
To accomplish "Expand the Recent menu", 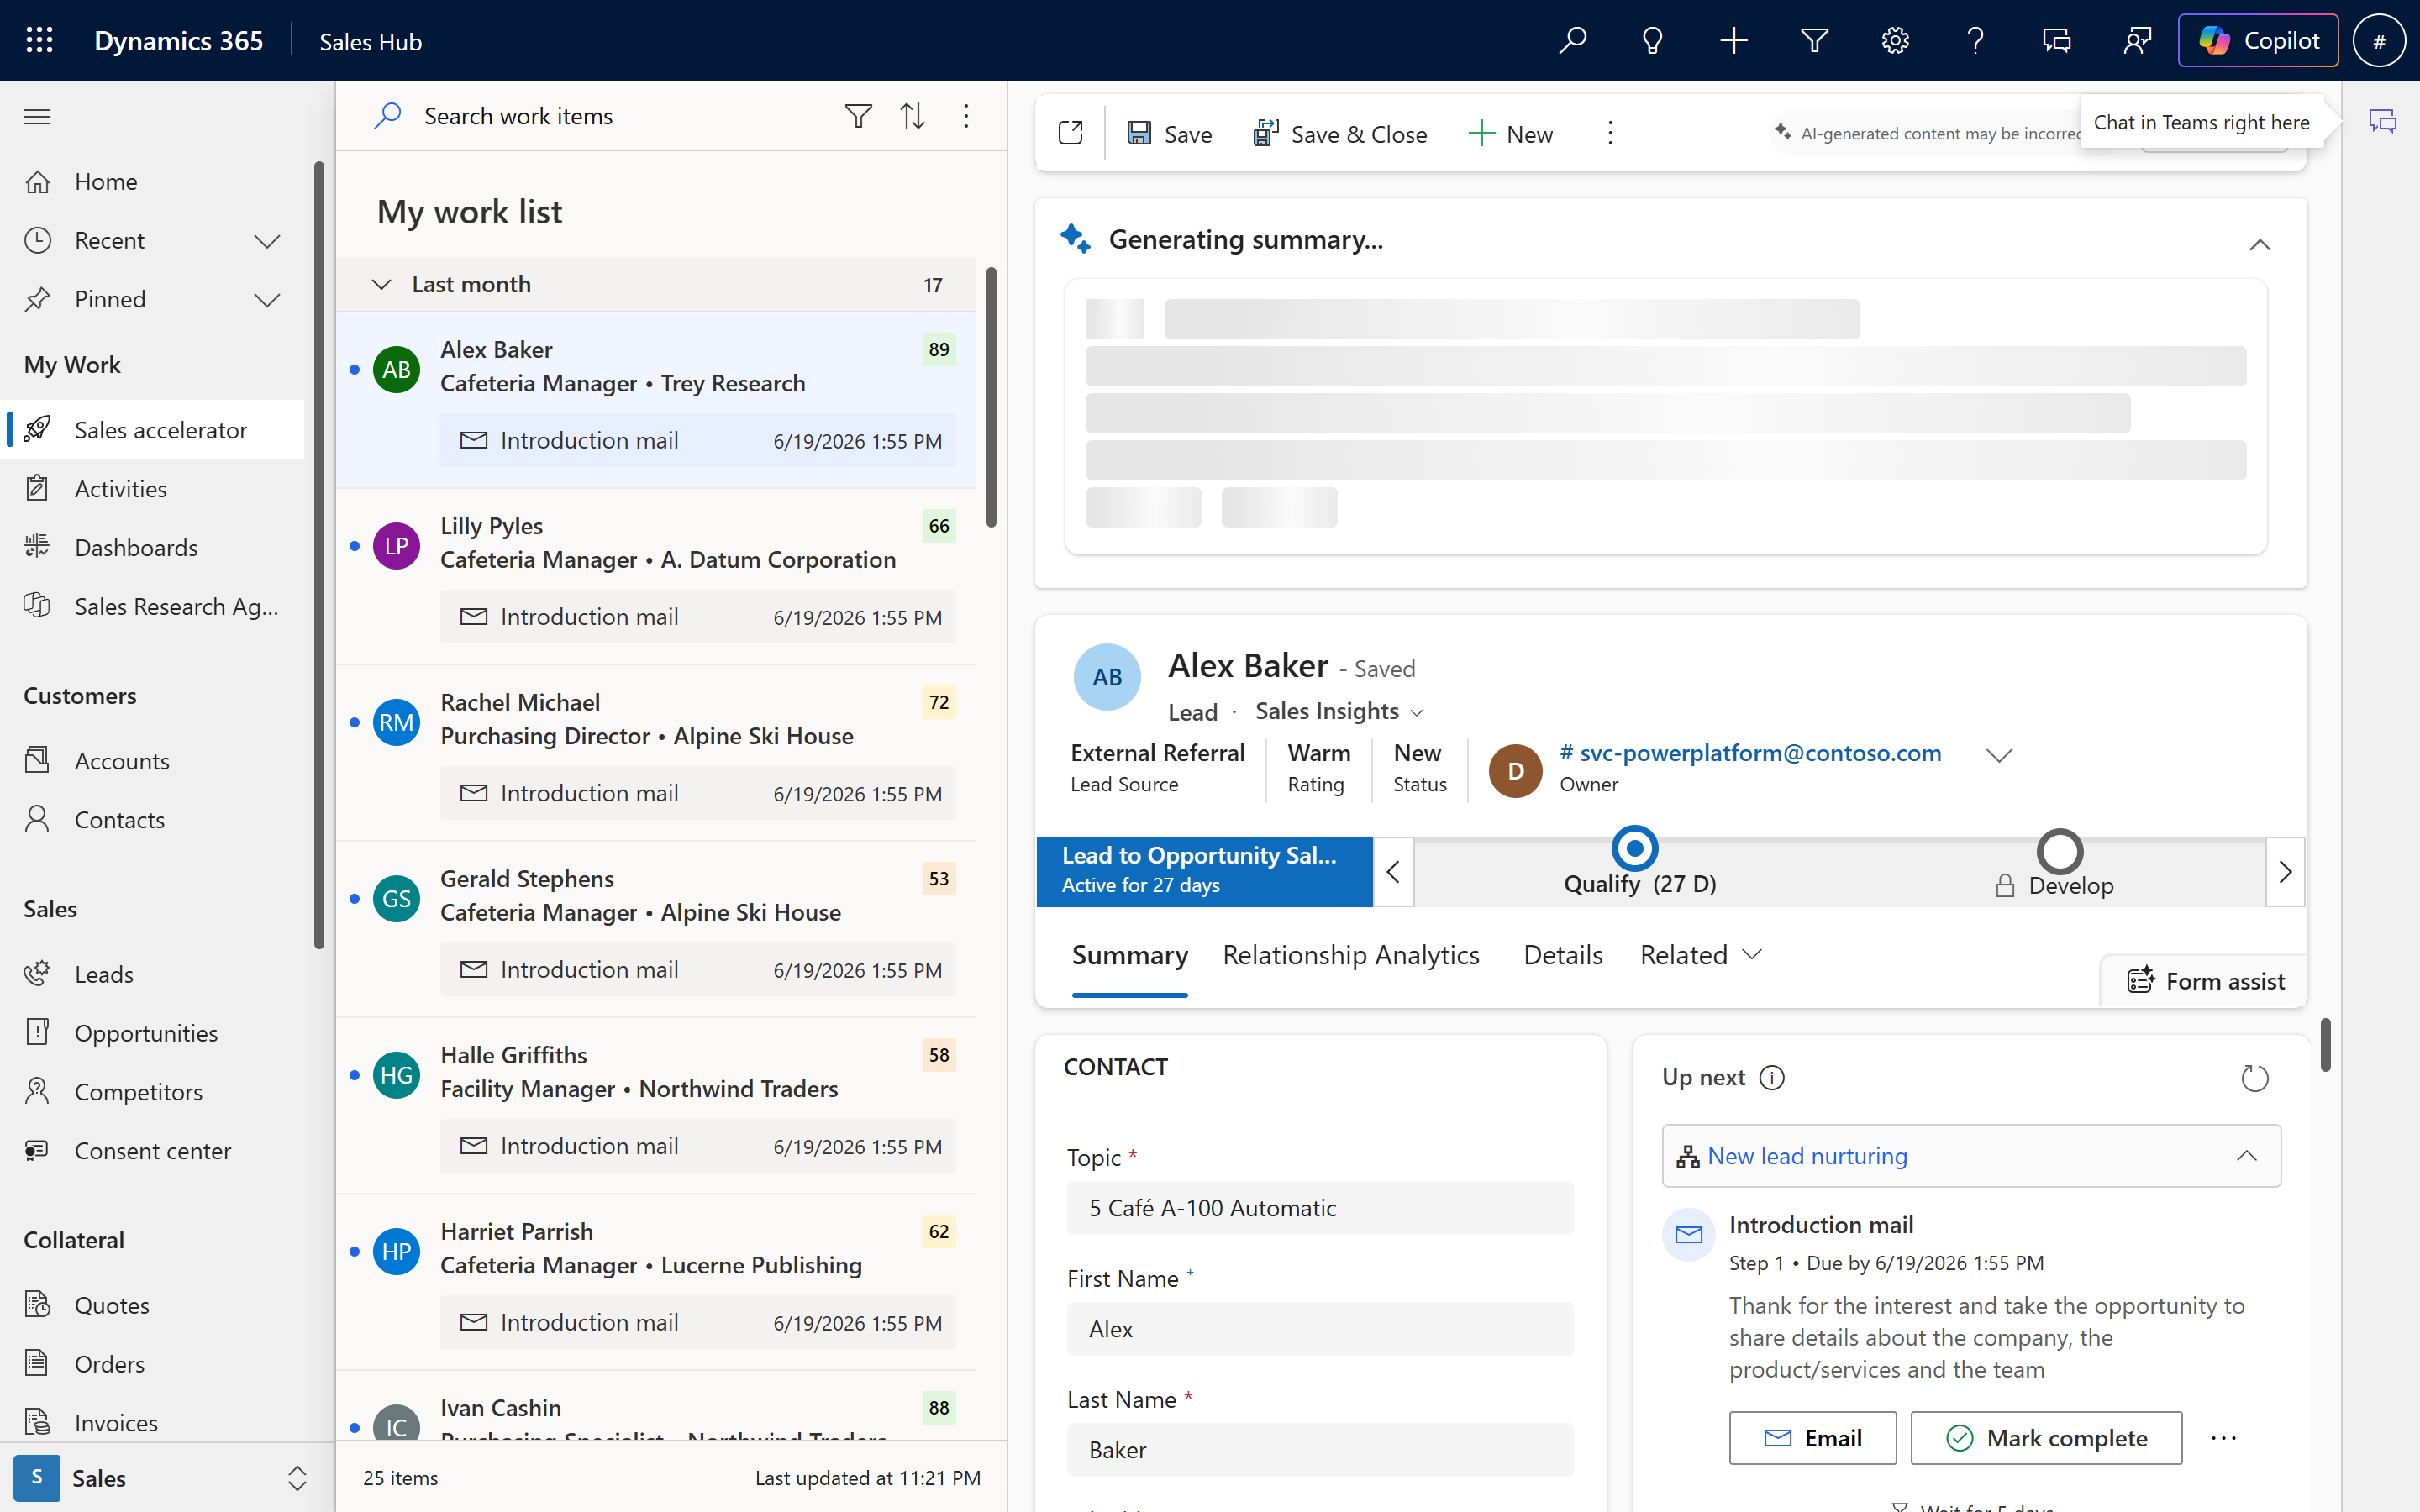I will coord(267,241).
